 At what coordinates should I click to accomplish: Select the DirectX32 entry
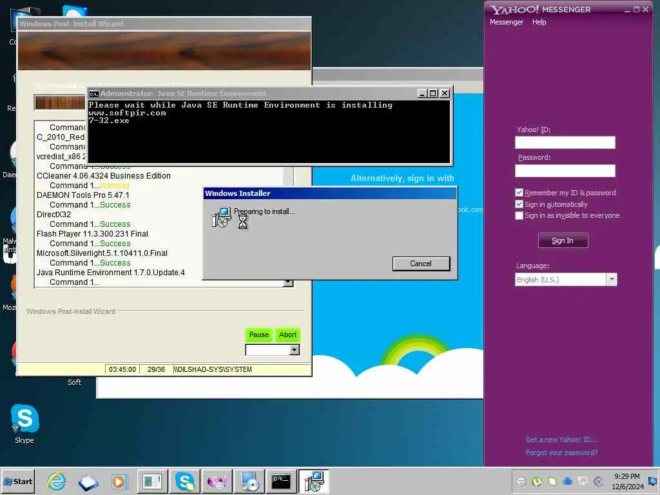click(x=54, y=214)
